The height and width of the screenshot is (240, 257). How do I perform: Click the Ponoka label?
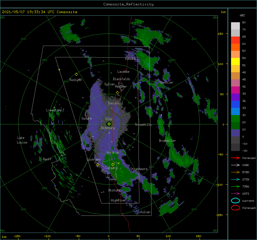tap(130, 59)
